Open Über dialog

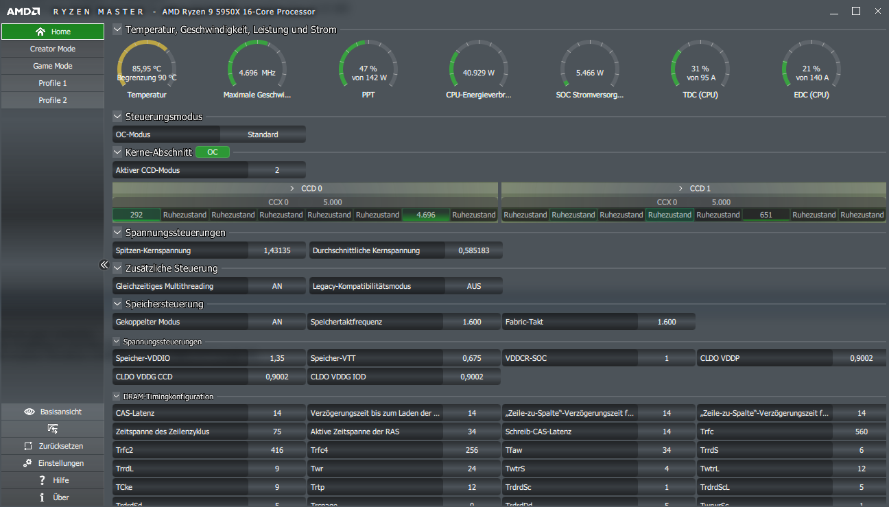pos(53,497)
